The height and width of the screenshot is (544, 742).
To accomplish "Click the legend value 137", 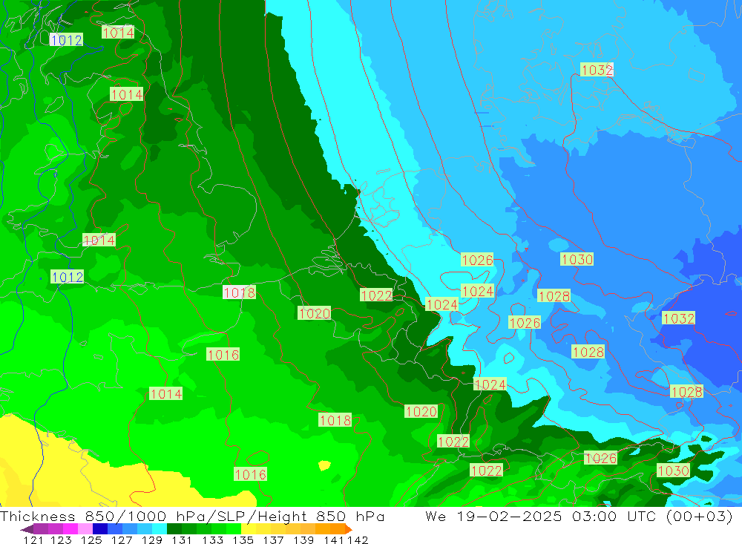I will point(273,540).
